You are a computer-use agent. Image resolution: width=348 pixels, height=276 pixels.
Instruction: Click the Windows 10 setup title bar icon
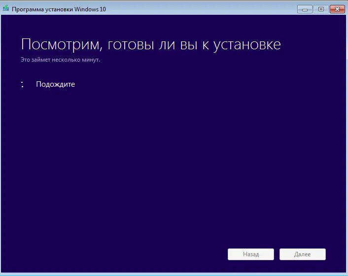coord(6,8)
